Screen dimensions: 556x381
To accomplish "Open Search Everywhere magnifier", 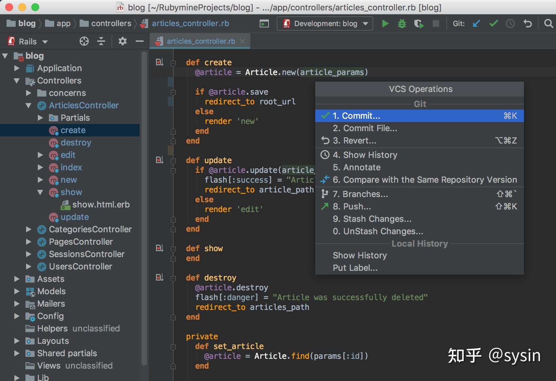I will [548, 23].
